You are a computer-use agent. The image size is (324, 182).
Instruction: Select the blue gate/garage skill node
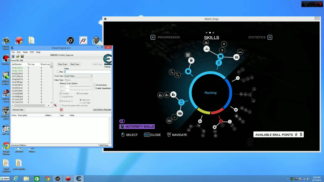pyautogui.click(x=220, y=57)
